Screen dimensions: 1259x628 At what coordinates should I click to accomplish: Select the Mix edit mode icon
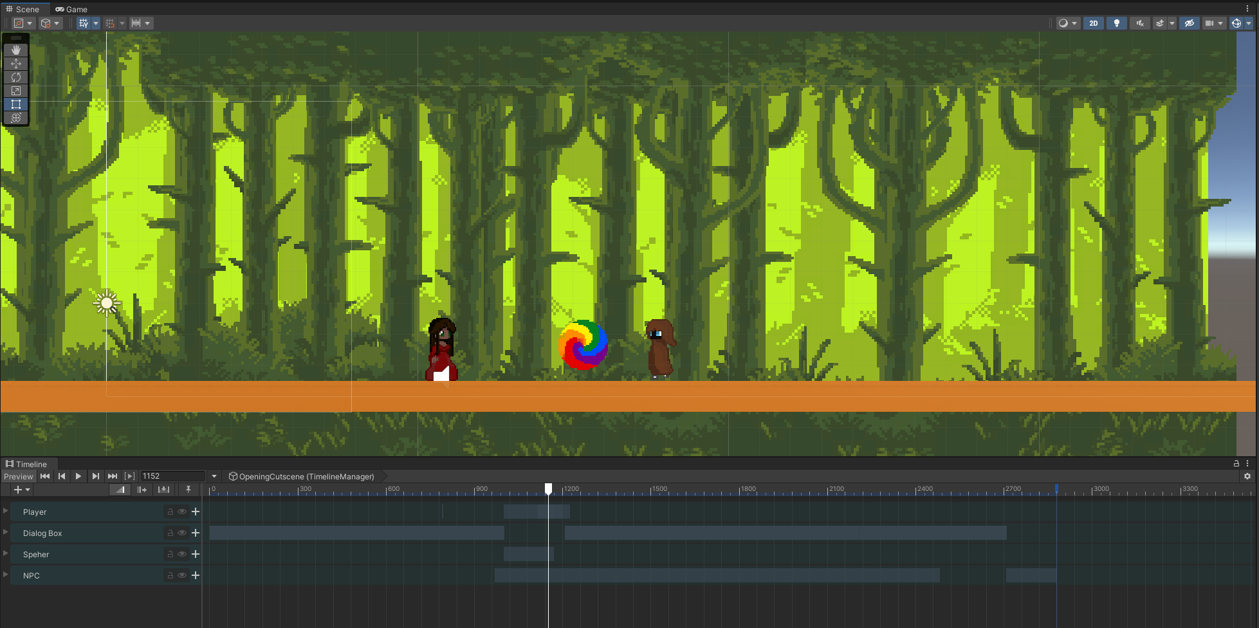120,490
